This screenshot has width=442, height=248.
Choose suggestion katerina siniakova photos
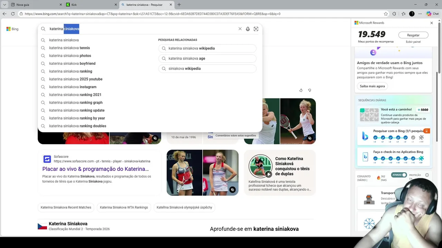click(x=70, y=56)
